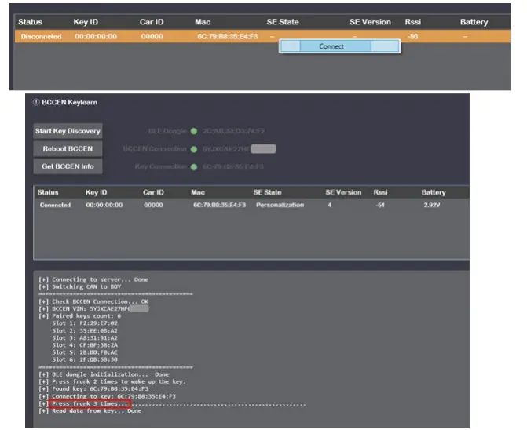Click the green BCCEN Connection status dot
Viewport: 527px width, 430px height.
194,149
